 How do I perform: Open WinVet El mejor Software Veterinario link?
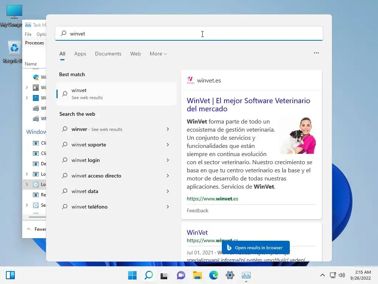tap(248, 105)
